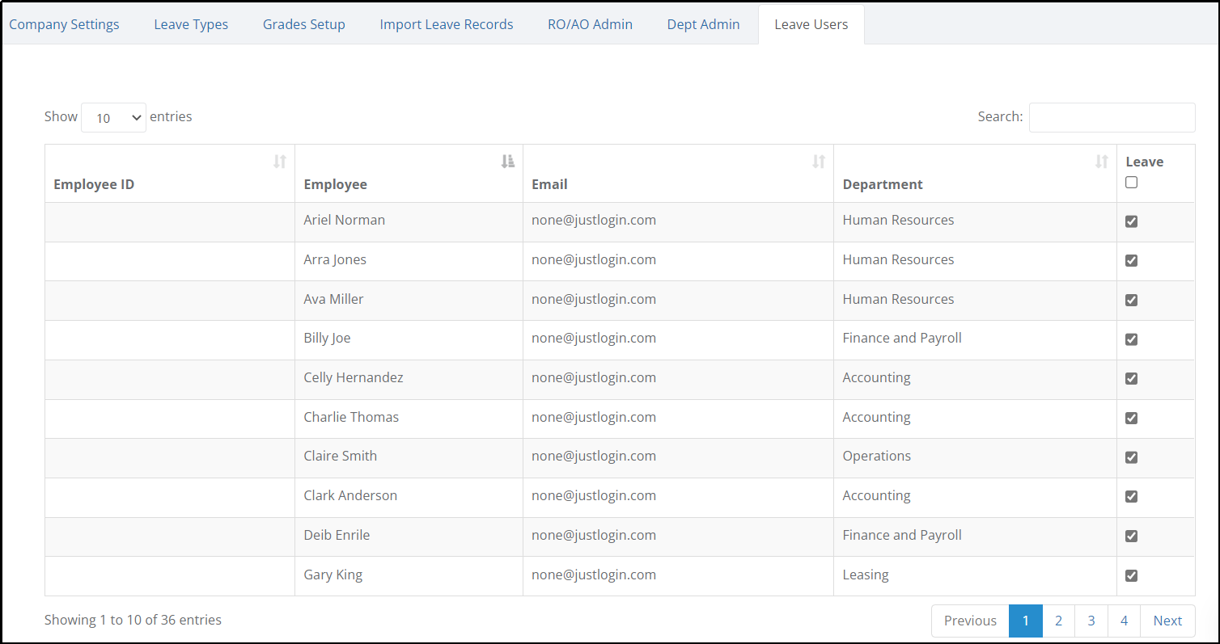The image size is (1220, 644).
Task: Select pagination page 1
Action: (1026, 621)
